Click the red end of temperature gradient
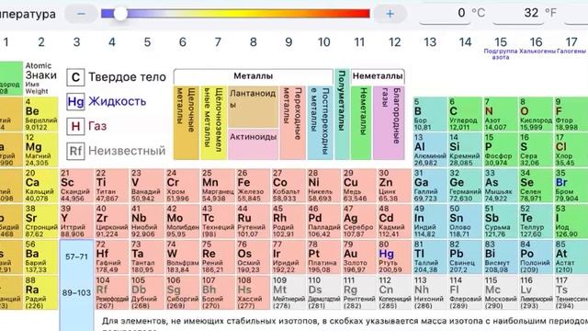588x331 pixels. (x=362, y=14)
